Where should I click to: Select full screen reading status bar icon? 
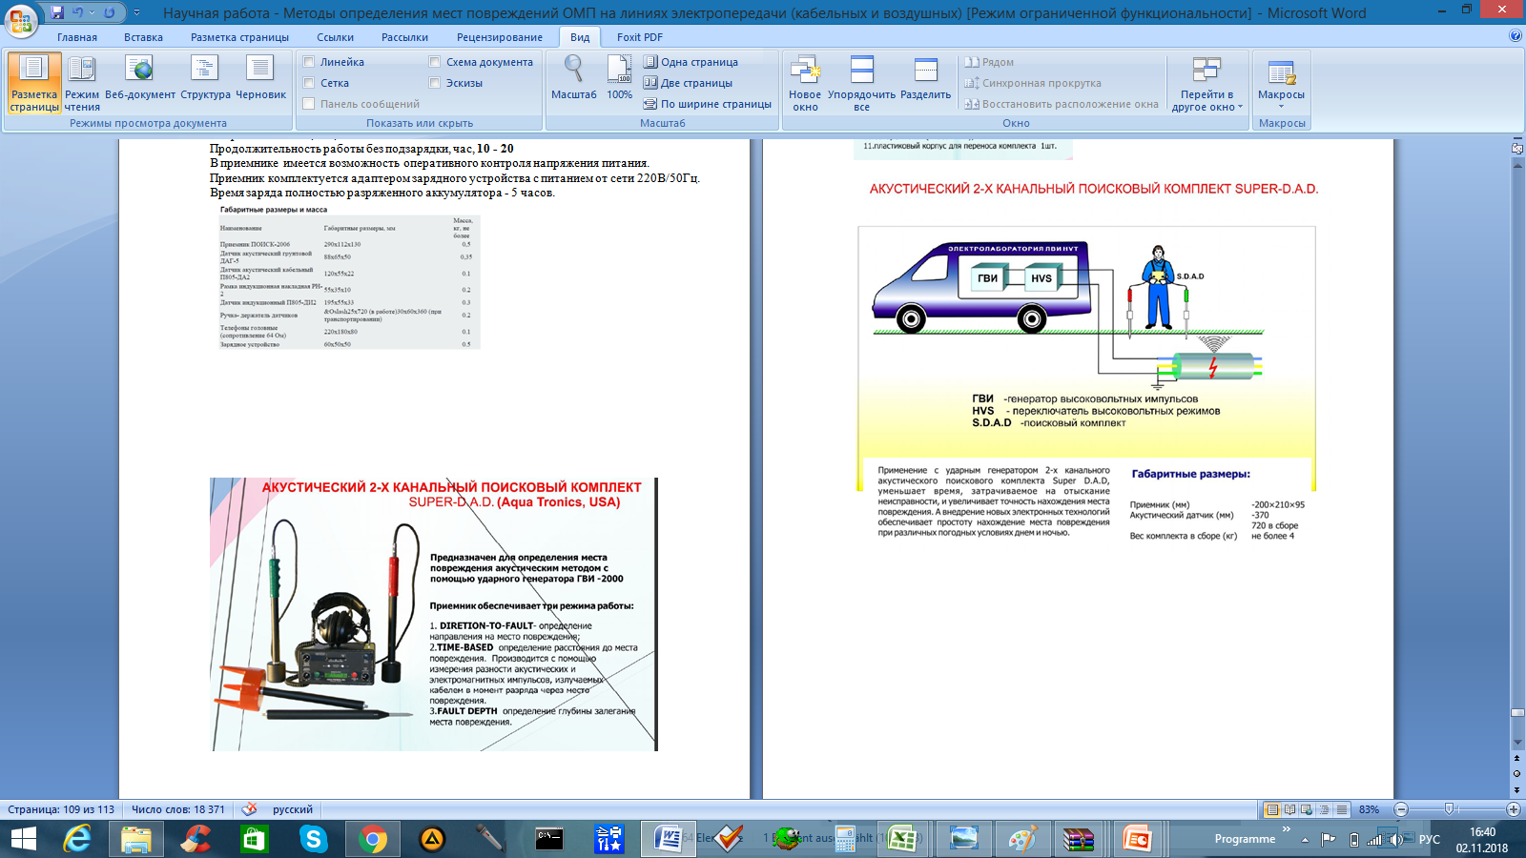pos(1289,809)
